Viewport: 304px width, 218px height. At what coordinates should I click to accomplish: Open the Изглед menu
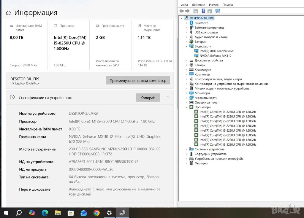coord(213,5)
